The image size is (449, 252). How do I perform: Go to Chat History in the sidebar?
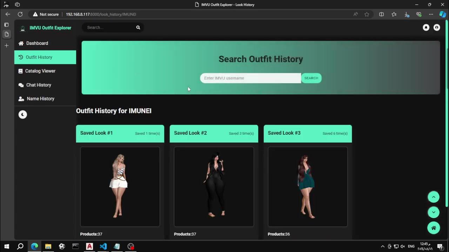click(45, 85)
